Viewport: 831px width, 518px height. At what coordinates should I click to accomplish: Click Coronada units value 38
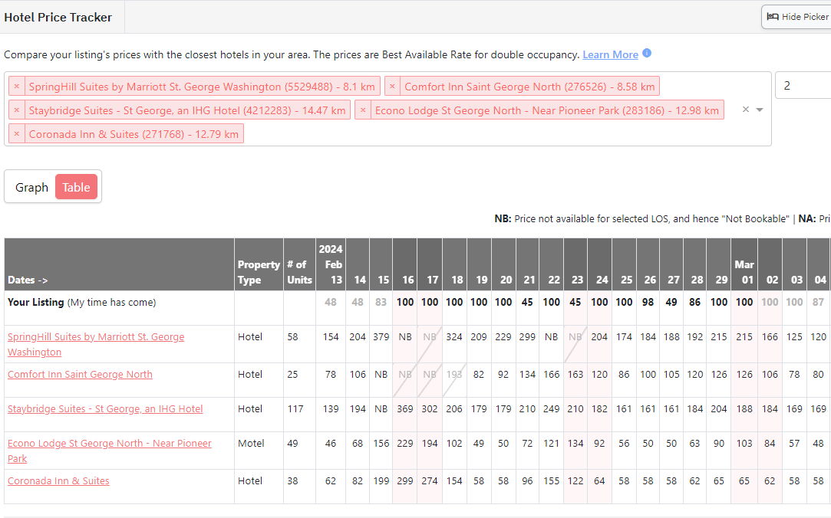click(292, 481)
